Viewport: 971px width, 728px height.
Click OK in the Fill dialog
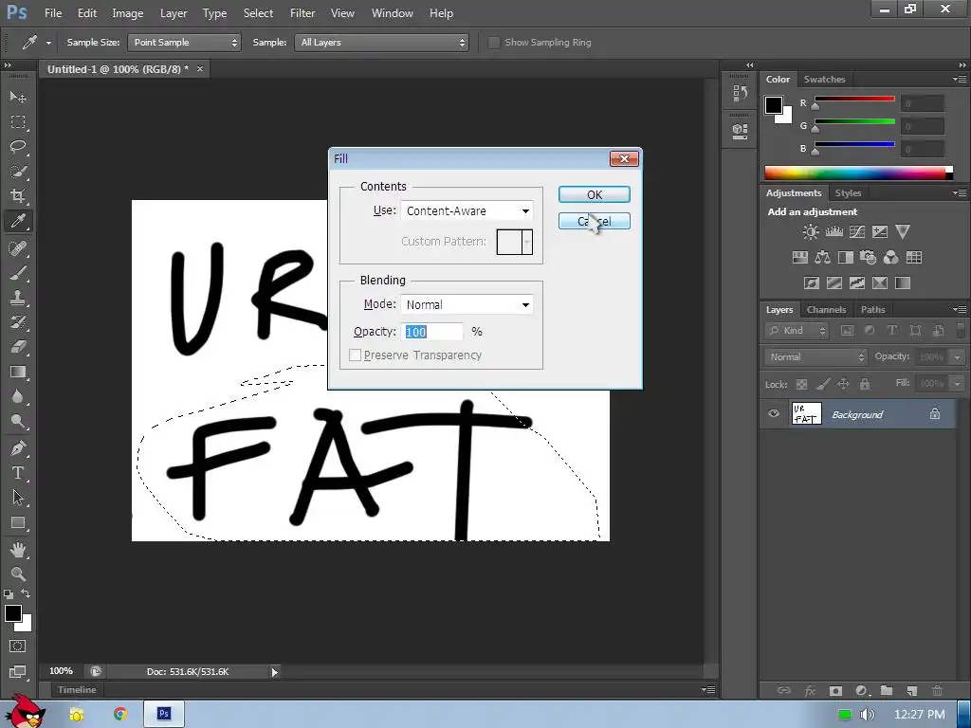(x=595, y=194)
